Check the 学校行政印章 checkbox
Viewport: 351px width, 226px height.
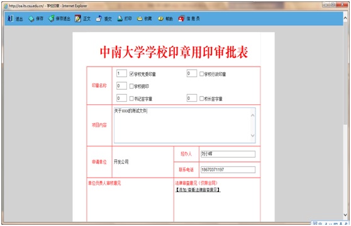coord(201,74)
